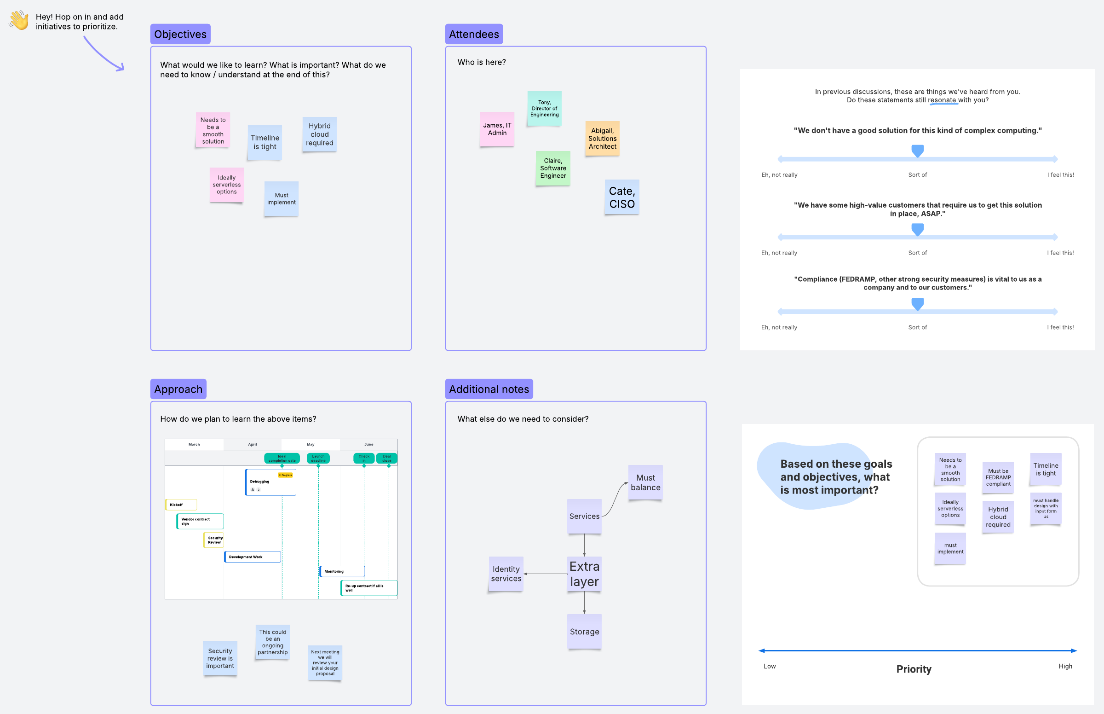The image size is (1104, 714).
Task: Select purple 'Hybrid cloud required' sticky
Action: click(998, 517)
